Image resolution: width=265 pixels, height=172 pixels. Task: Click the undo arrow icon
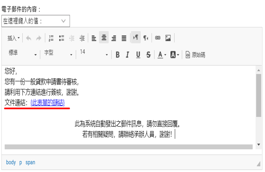coord(28,38)
